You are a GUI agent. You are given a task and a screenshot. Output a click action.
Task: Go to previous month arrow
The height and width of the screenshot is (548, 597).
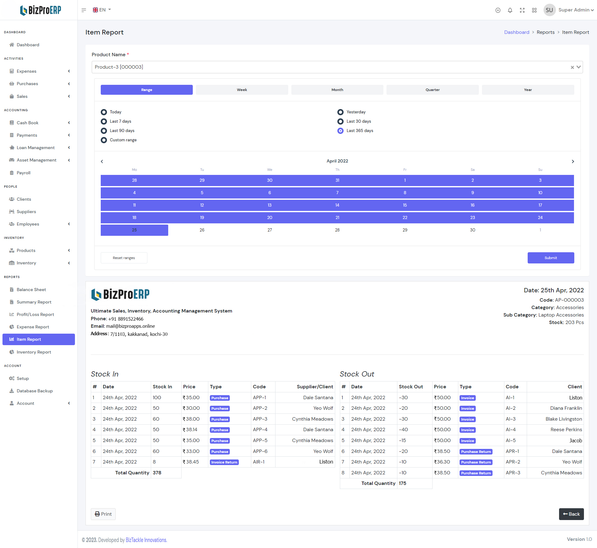(102, 162)
